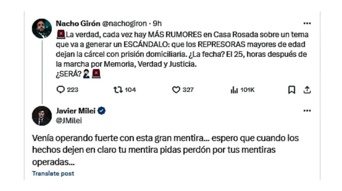Open Javier Milei's profile picture
Viewport: 342px width, 191px height.
pyautogui.click(x=42, y=115)
